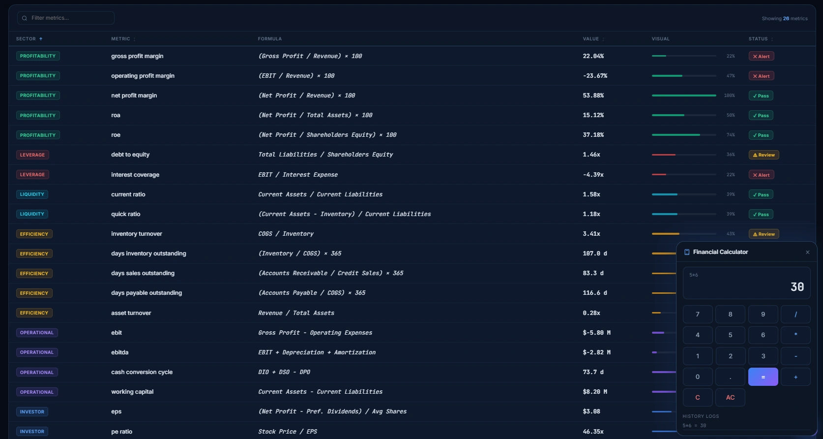
Task: Click calculator key 2
Action: [x=730, y=356]
